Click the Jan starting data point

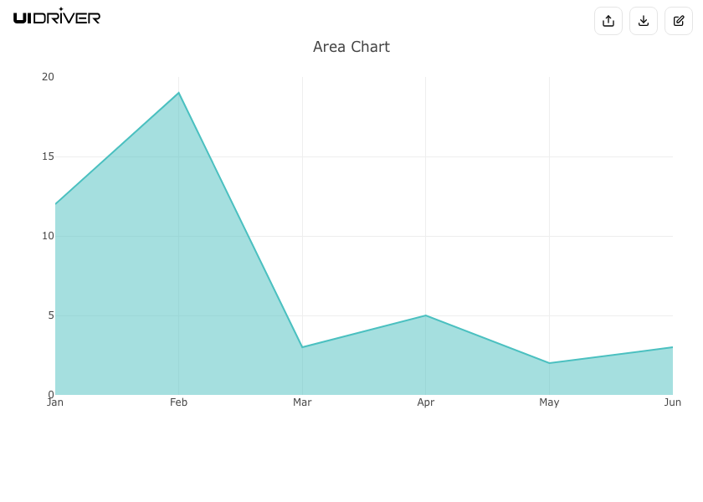point(56,204)
